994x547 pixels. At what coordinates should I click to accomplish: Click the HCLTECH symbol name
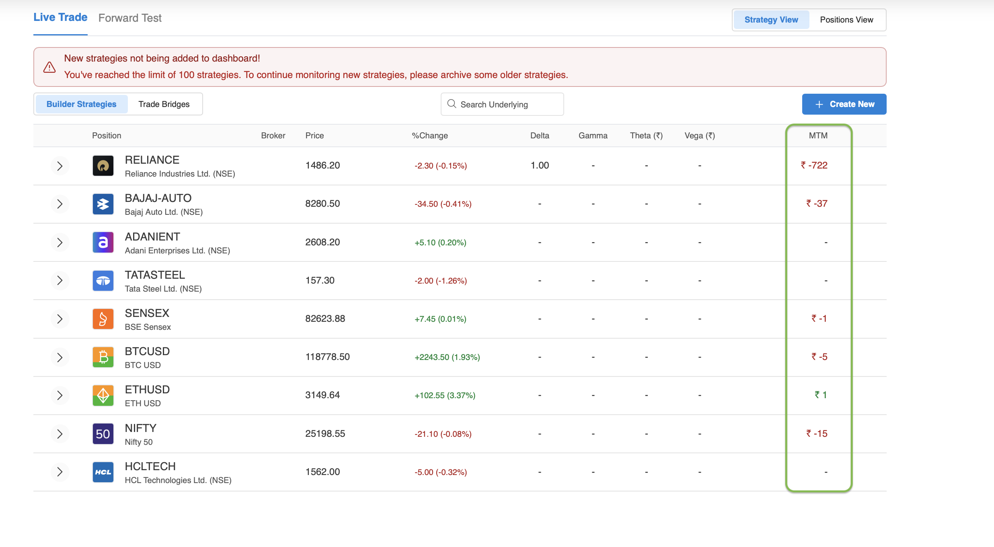coord(150,466)
